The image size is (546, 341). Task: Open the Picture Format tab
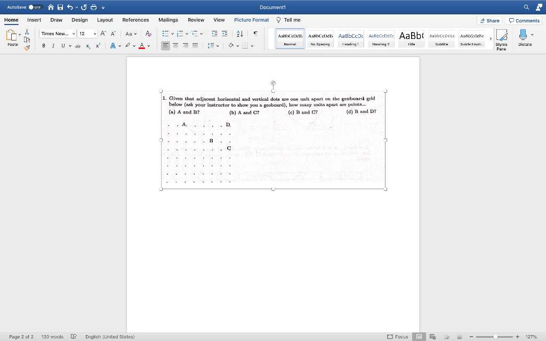[252, 20]
